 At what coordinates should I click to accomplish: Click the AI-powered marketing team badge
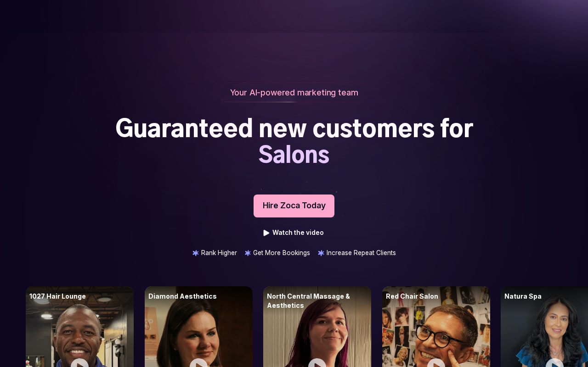pyautogui.click(x=294, y=93)
